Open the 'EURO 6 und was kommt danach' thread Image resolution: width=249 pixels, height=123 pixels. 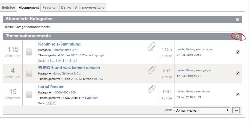tap(69, 68)
